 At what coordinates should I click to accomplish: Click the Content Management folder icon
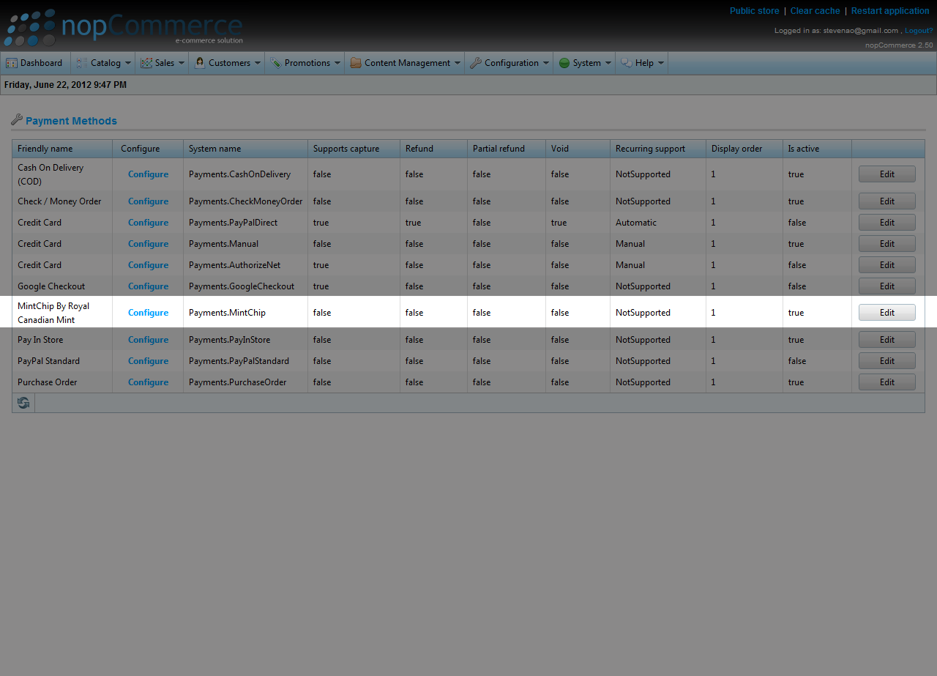pos(356,63)
